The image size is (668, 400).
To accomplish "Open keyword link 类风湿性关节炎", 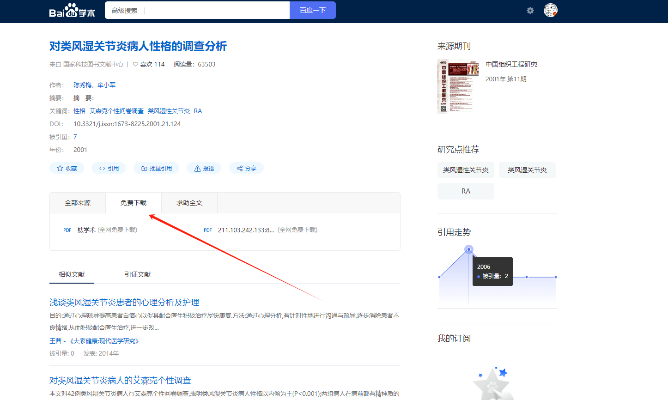I will click(169, 111).
